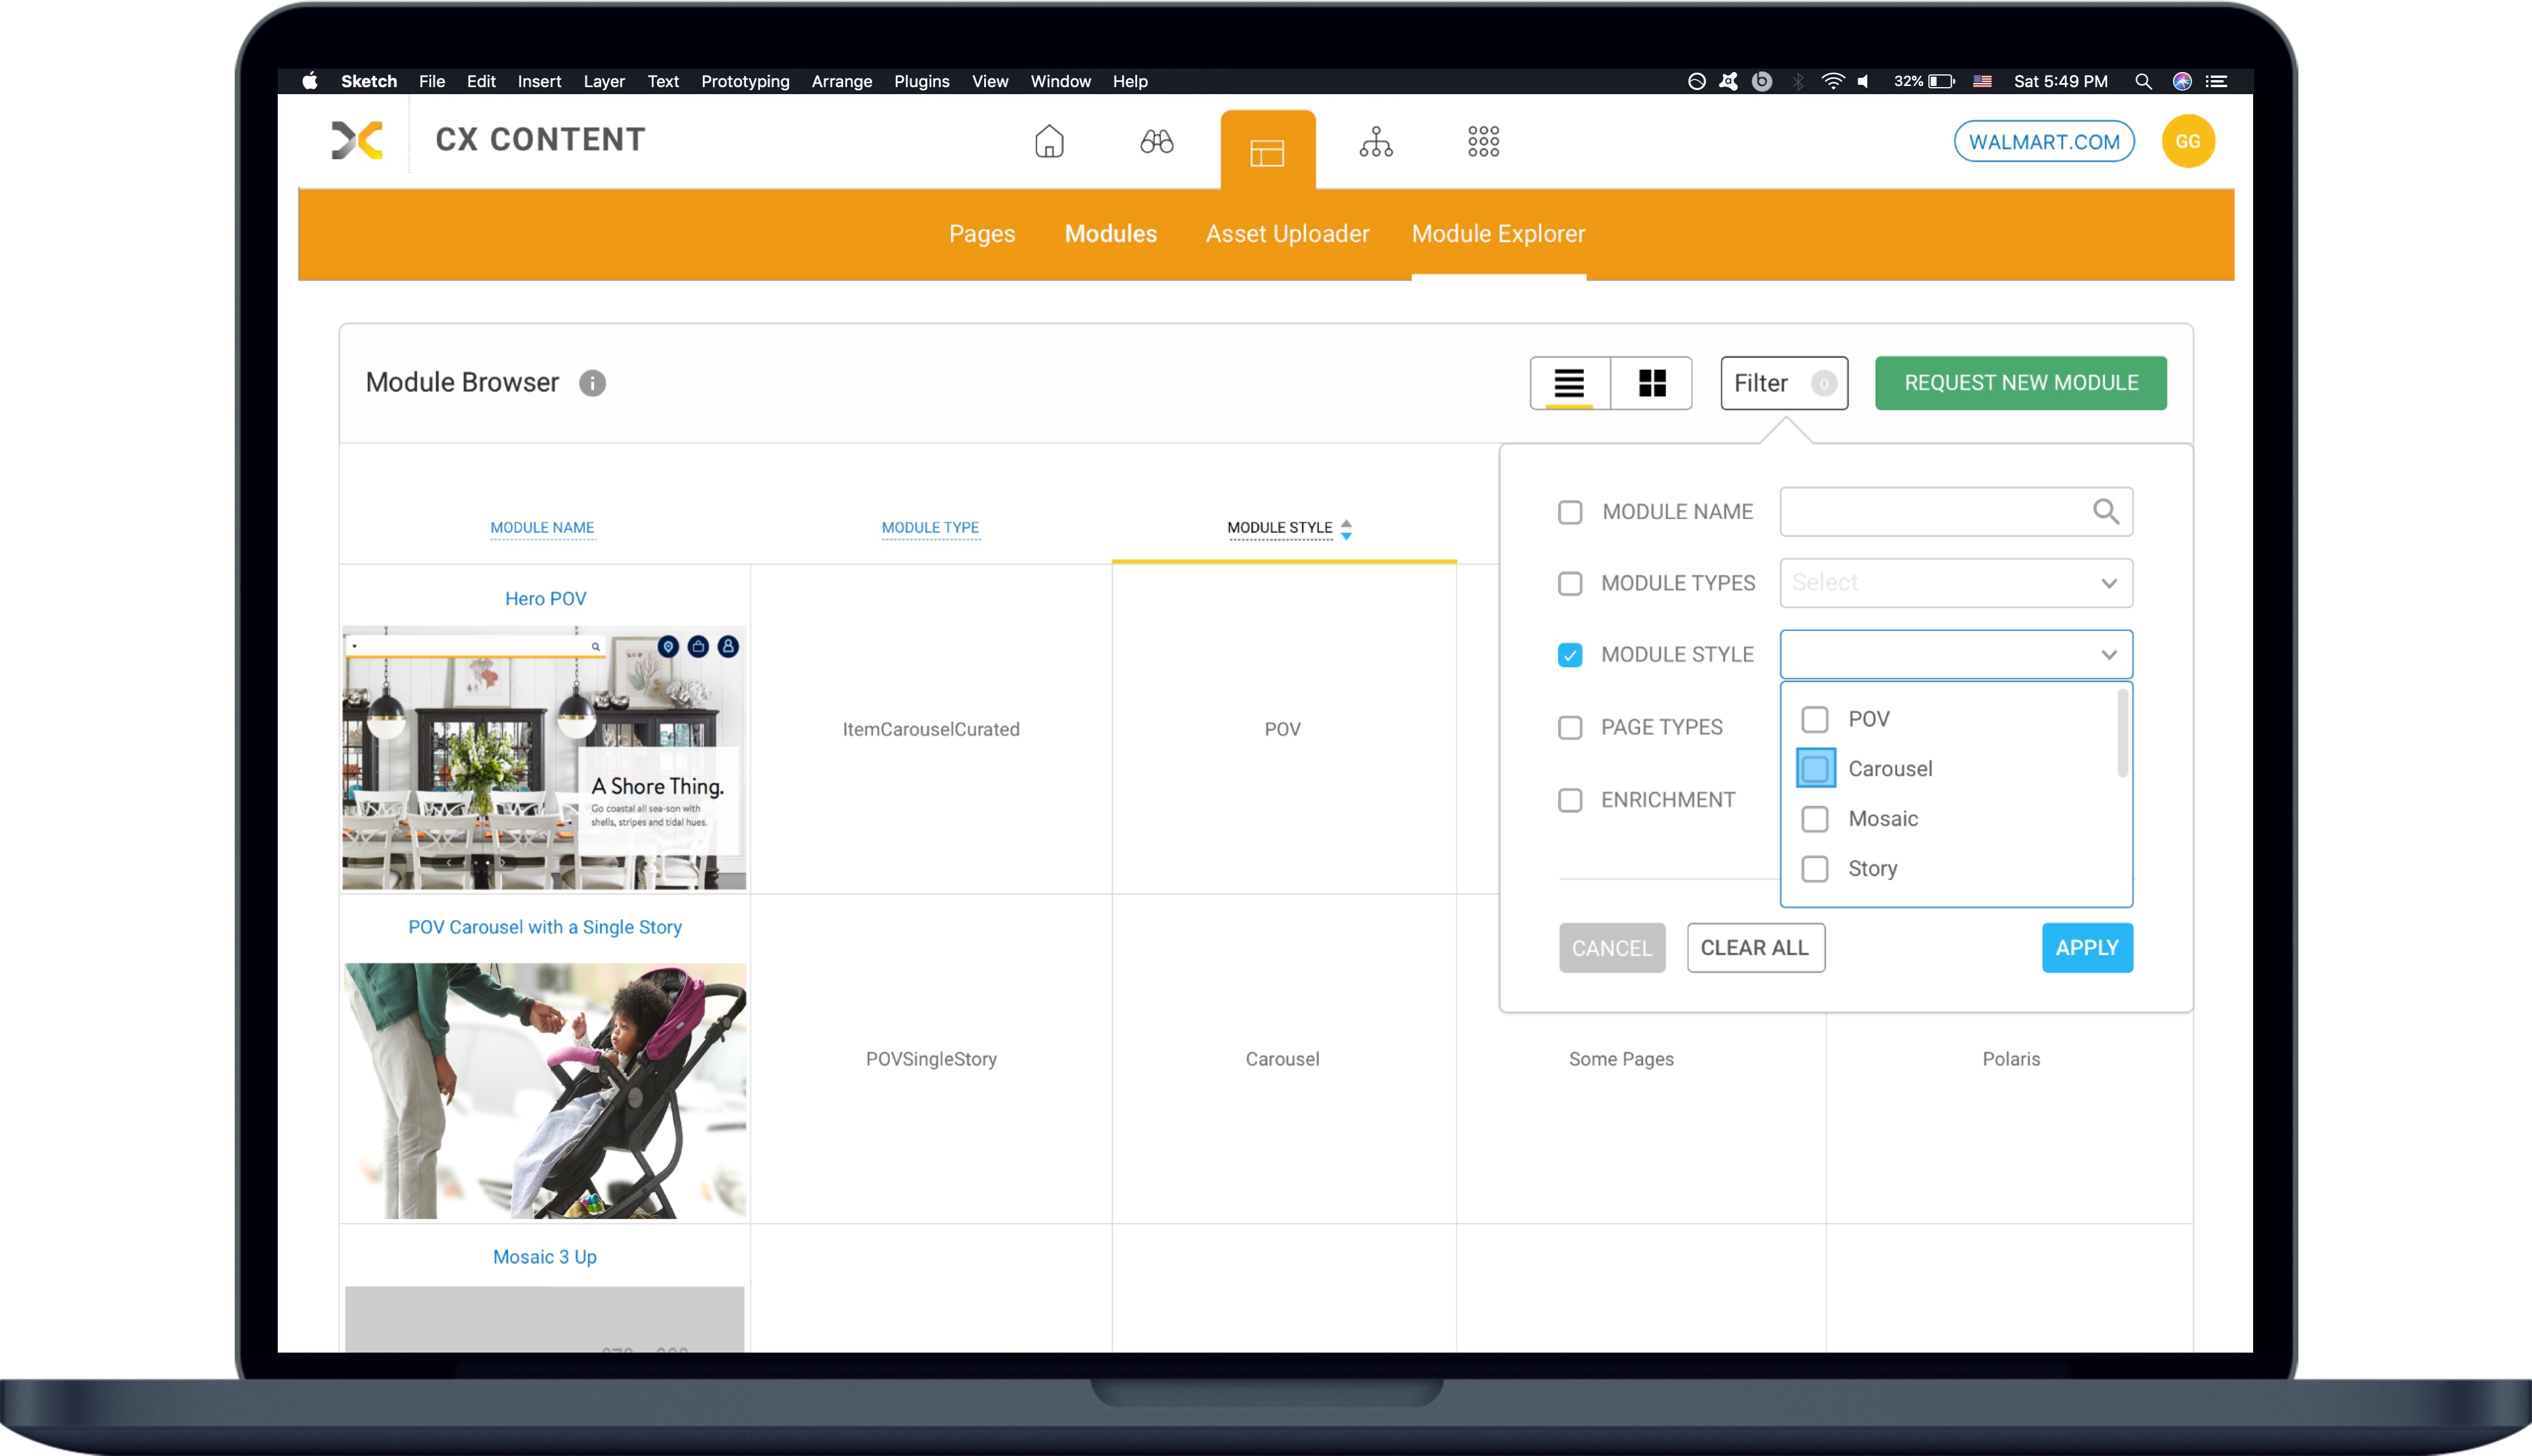Click the Hero POV module thumbnail
The height and width of the screenshot is (1456, 2532).
coord(544,757)
